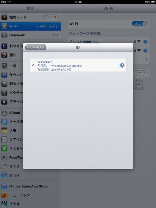Tap the testuser4 name

(x=45, y=61)
